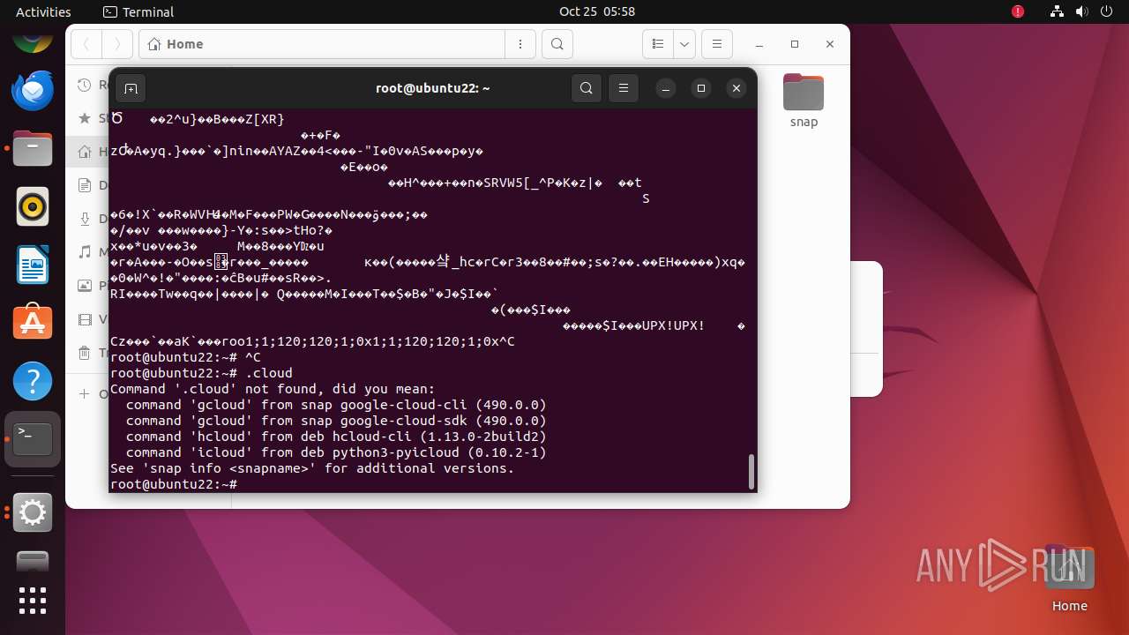Open terminal hamburger menu
The image size is (1129, 635).
coord(624,88)
